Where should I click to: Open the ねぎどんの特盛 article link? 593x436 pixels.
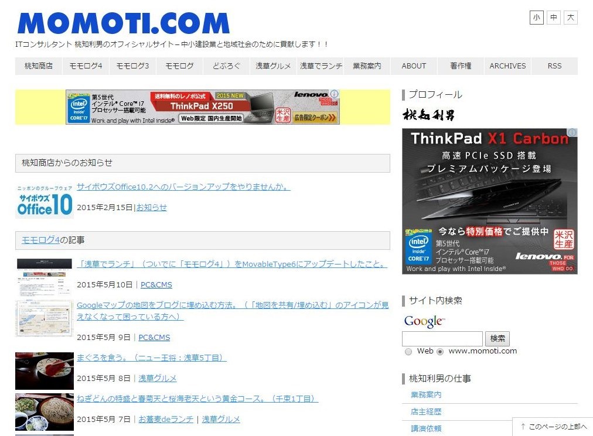[197, 399]
